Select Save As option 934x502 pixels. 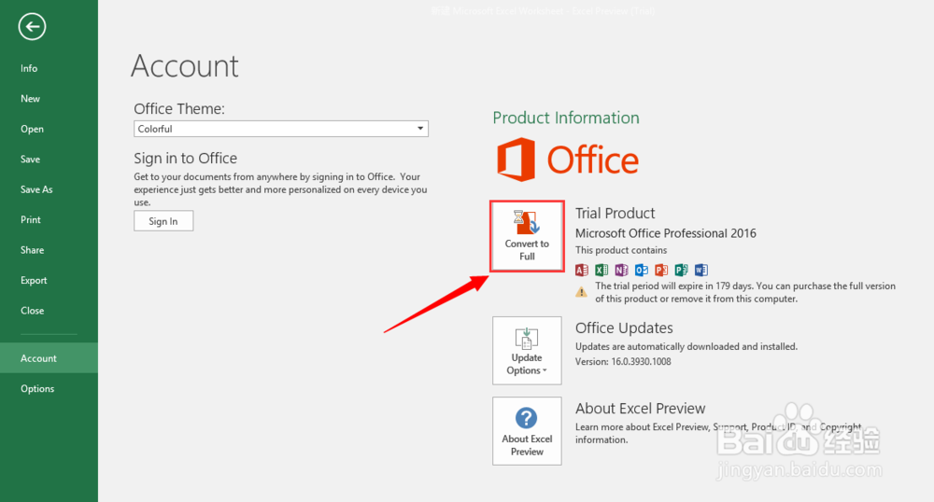pyautogui.click(x=36, y=189)
